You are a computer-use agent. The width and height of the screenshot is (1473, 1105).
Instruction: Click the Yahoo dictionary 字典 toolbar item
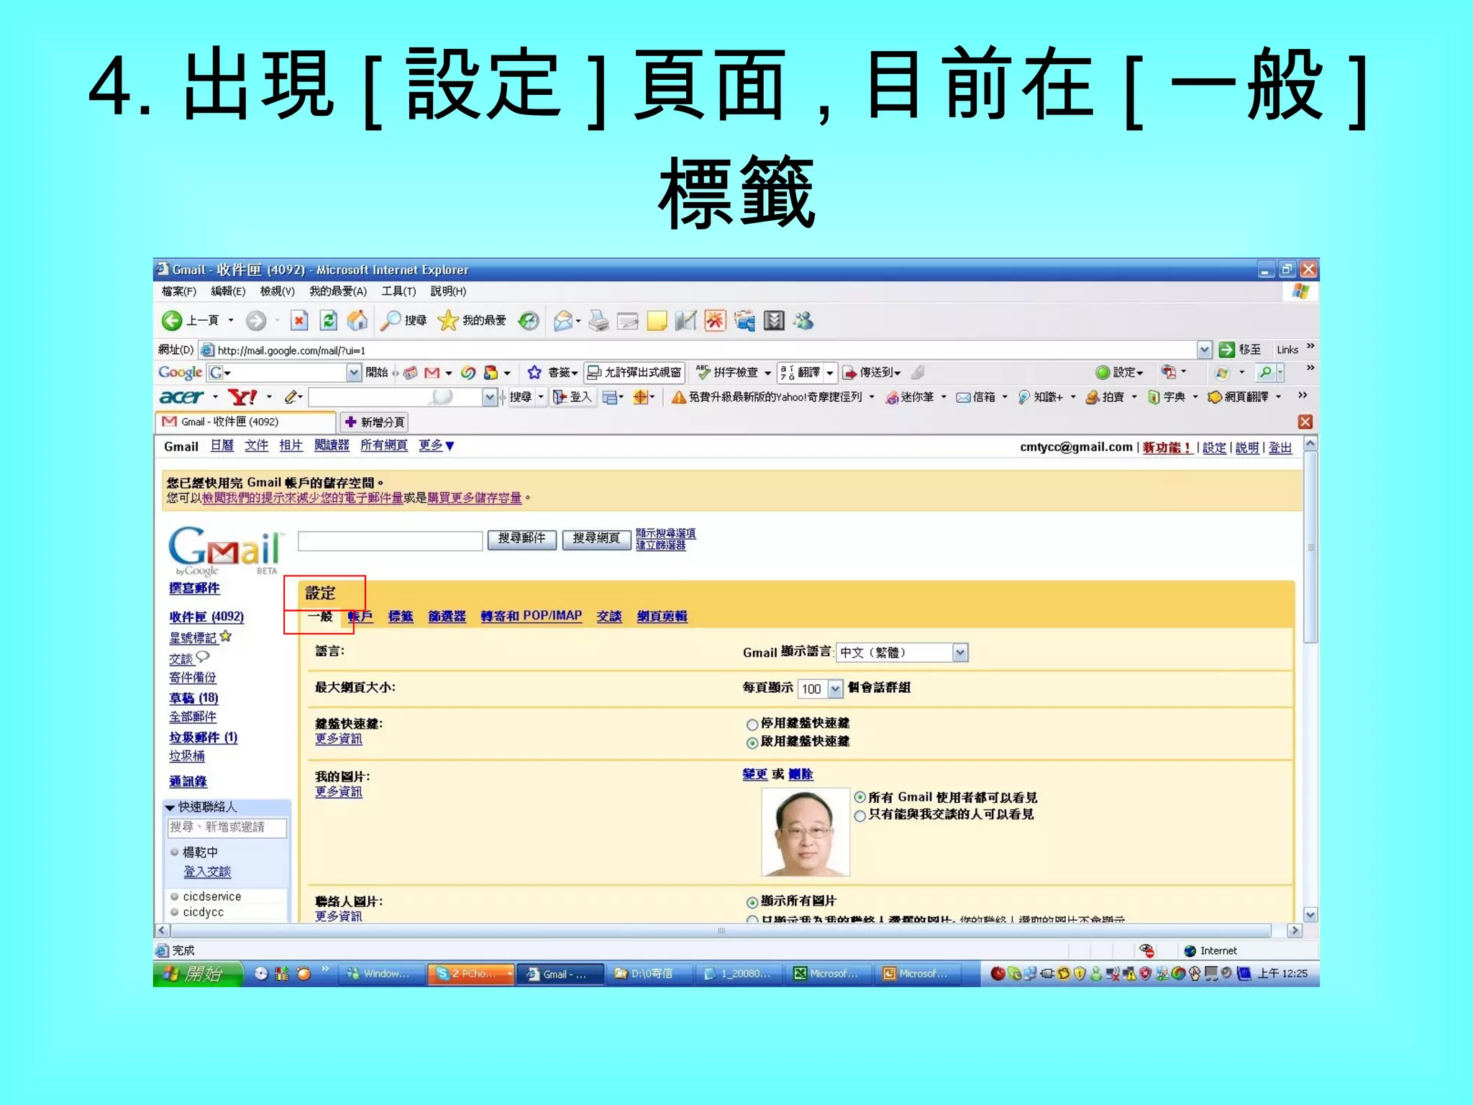pos(1167,397)
